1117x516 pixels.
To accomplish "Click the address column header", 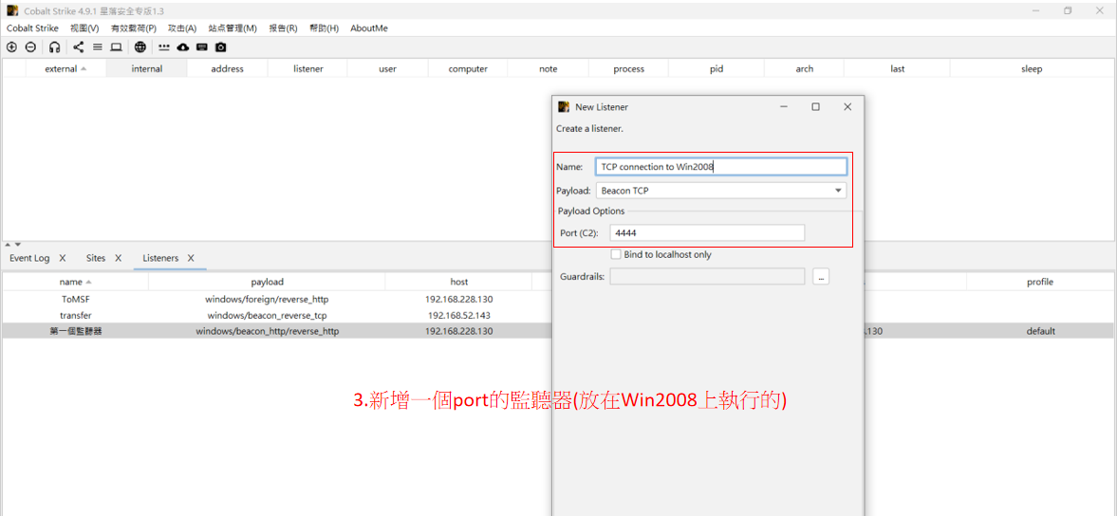I will coord(227,69).
